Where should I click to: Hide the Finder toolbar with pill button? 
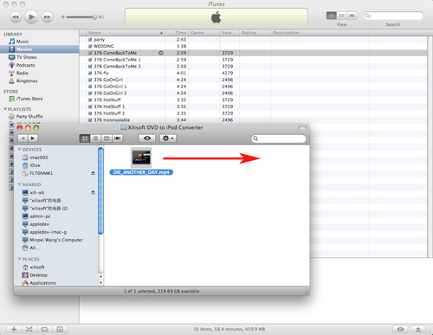302,127
